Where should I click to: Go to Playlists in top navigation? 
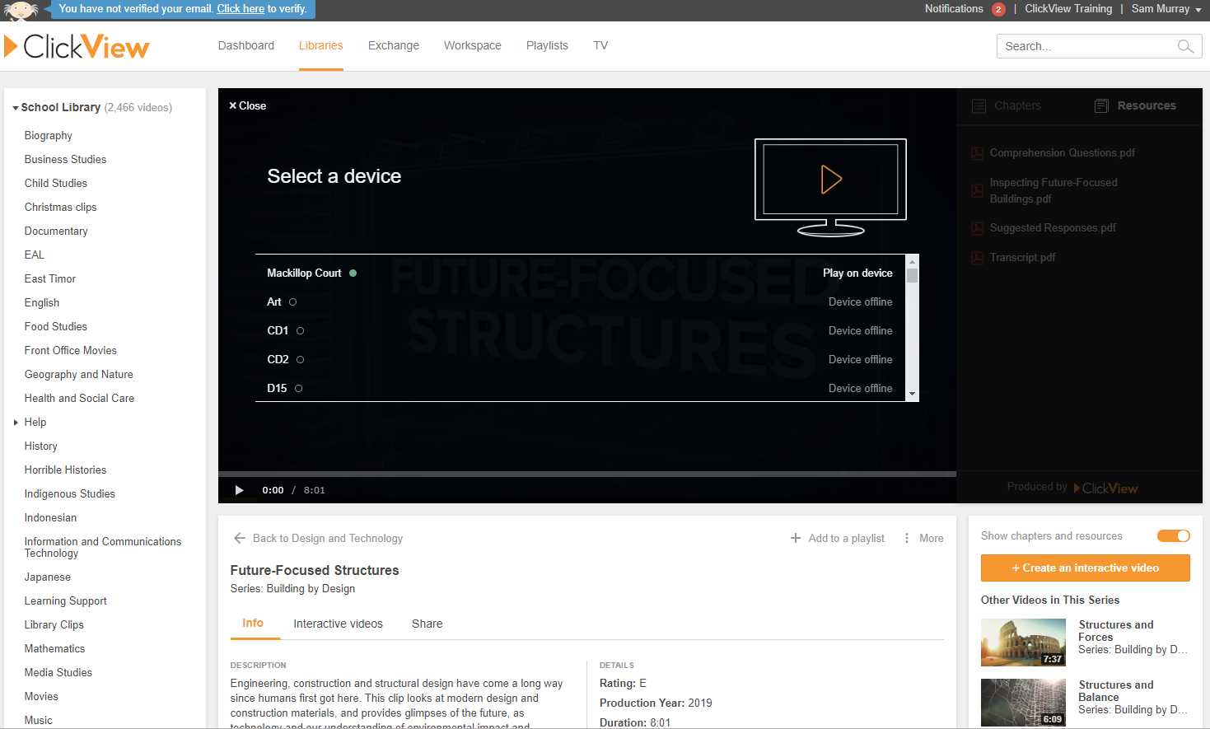(x=547, y=45)
